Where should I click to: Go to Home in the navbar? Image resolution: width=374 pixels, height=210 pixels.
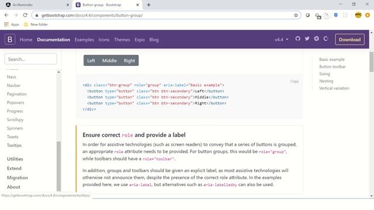coord(26,40)
